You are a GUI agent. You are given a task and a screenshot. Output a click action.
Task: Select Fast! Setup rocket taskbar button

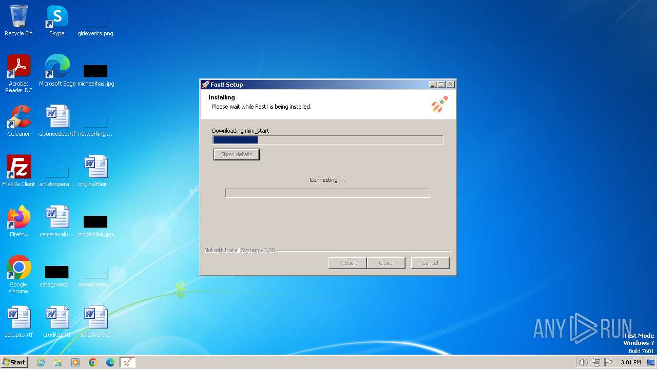tap(127, 362)
